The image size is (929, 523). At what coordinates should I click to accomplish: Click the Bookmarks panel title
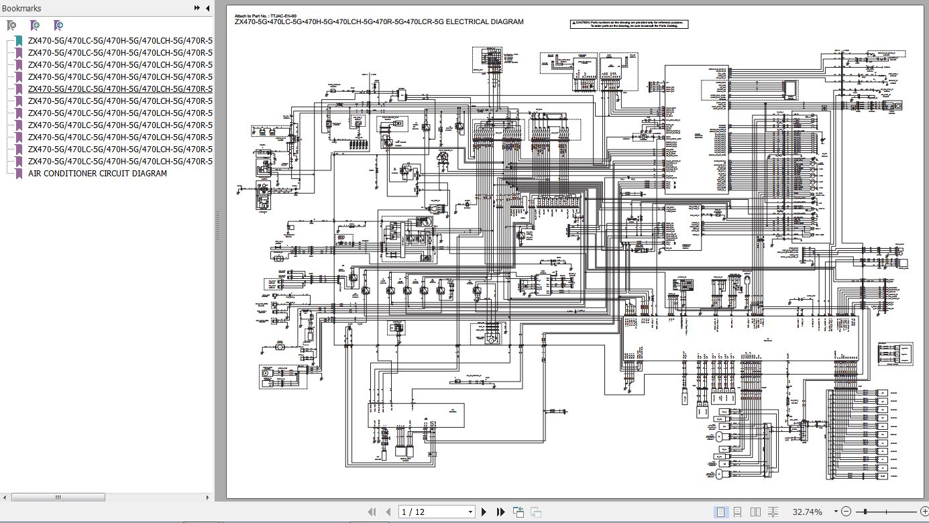point(21,8)
